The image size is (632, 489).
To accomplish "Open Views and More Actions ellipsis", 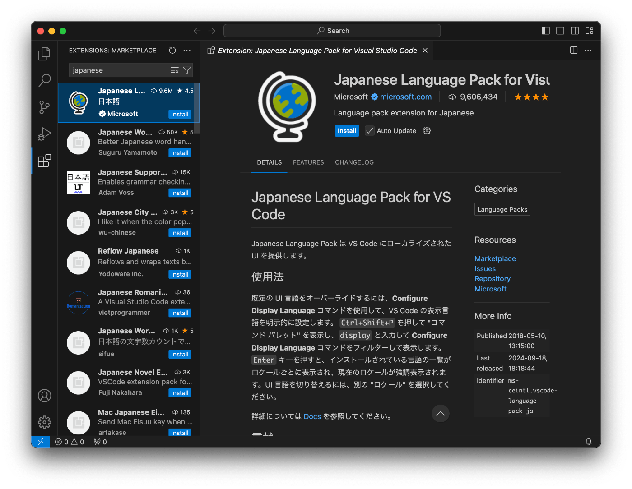I will (187, 51).
